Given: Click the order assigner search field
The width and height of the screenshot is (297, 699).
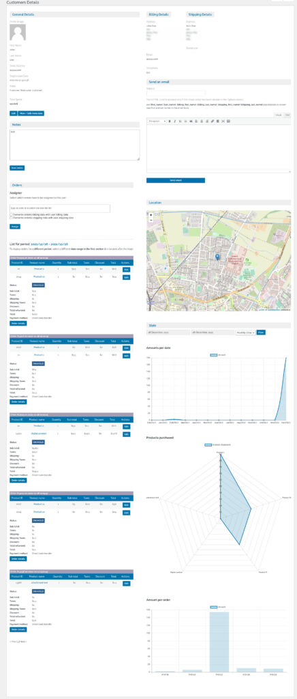Looking at the screenshot, I should pyautogui.click(x=59, y=208).
